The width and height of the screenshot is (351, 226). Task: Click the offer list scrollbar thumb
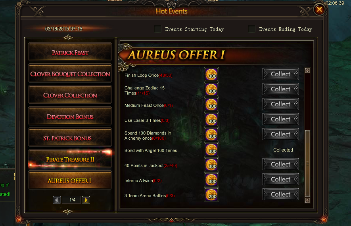(x=307, y=163)
